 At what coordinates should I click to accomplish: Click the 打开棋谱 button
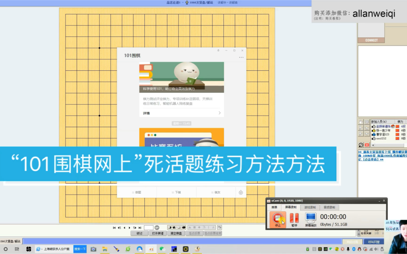point(158,233)
